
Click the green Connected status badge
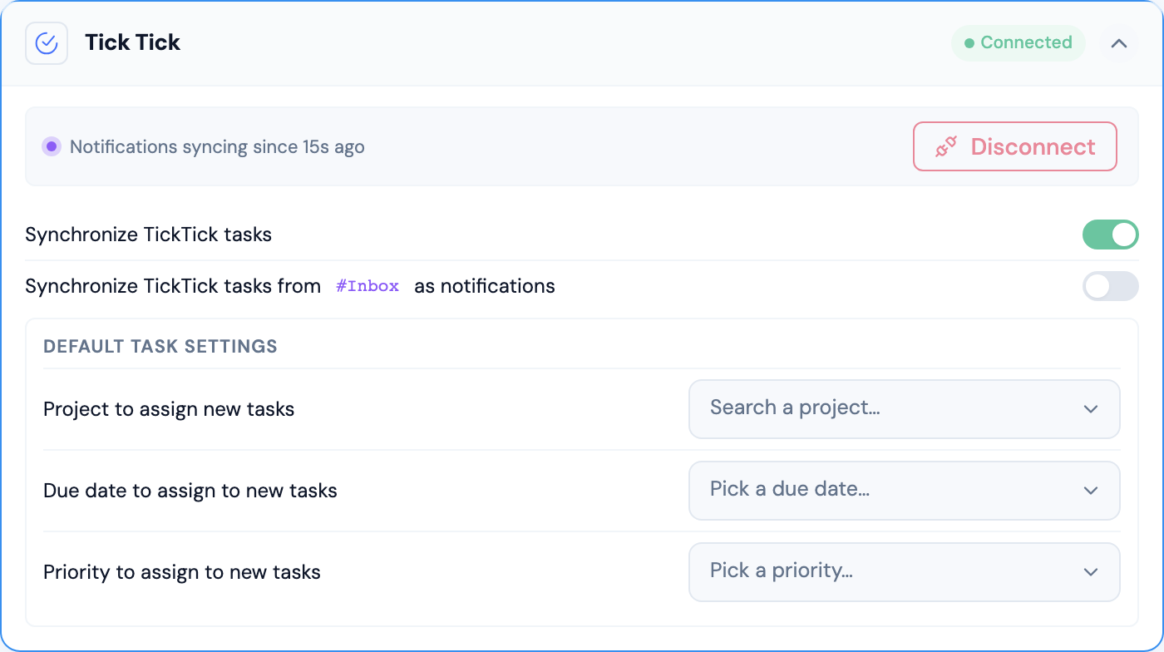click(x=1018, y=42)
